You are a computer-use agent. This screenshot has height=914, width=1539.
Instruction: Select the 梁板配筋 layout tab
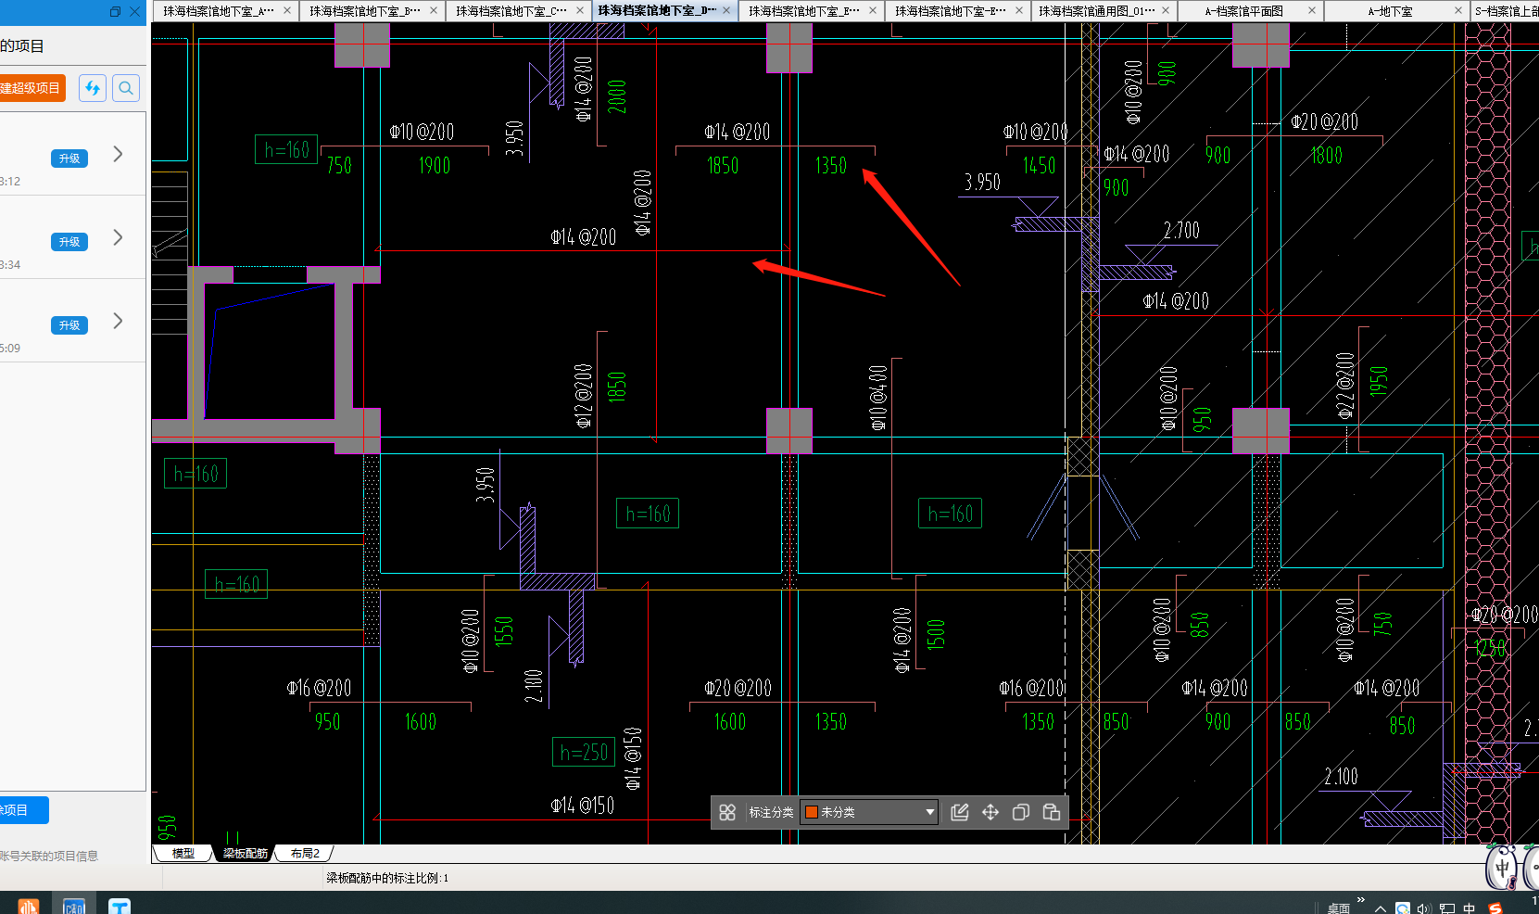(245, 853)
